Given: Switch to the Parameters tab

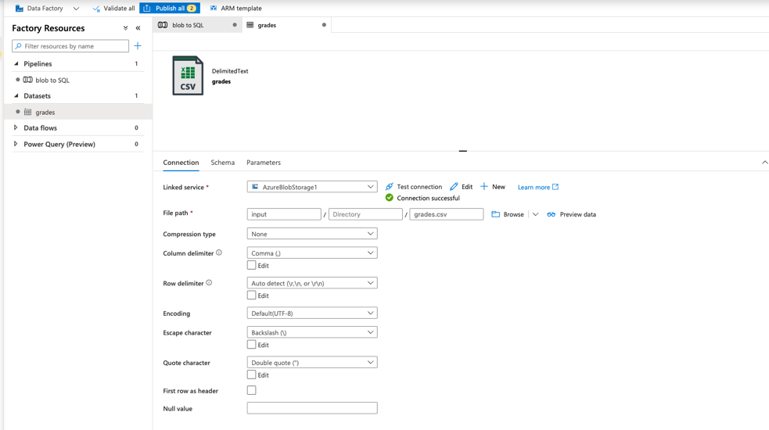Looking at the screenshot, I should (x=264, y=163).
